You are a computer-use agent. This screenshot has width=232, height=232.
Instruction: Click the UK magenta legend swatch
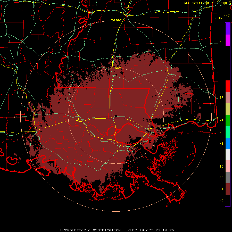(x=228, y=40)
